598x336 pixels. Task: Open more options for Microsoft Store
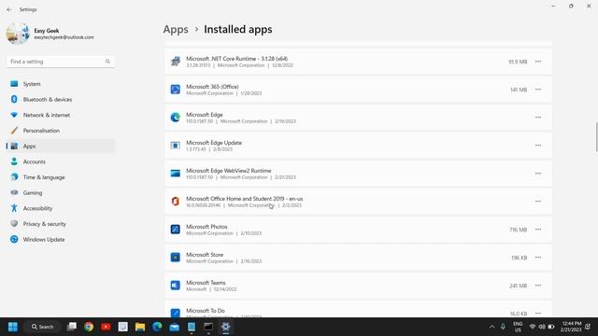coord(538,258)
